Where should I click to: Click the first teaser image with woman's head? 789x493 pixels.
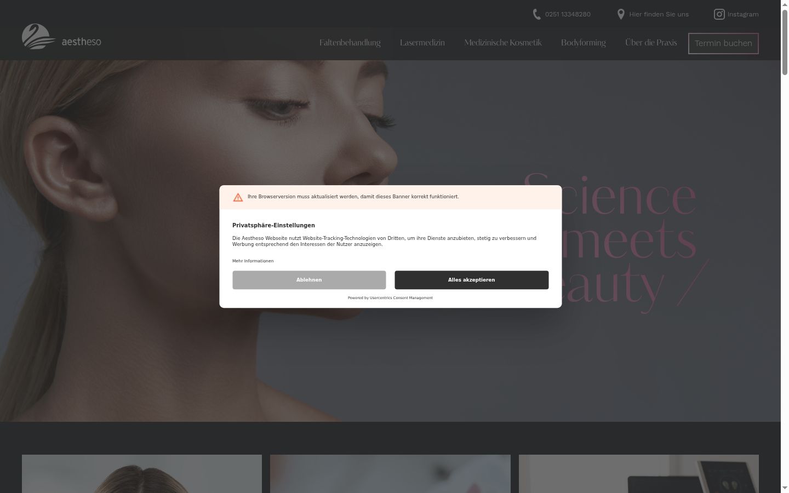(142, 474)
